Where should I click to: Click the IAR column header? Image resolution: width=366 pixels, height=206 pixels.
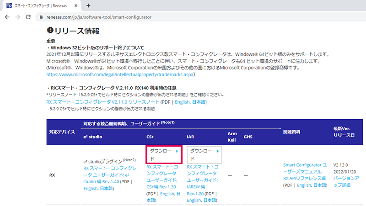tap(190, 137)
